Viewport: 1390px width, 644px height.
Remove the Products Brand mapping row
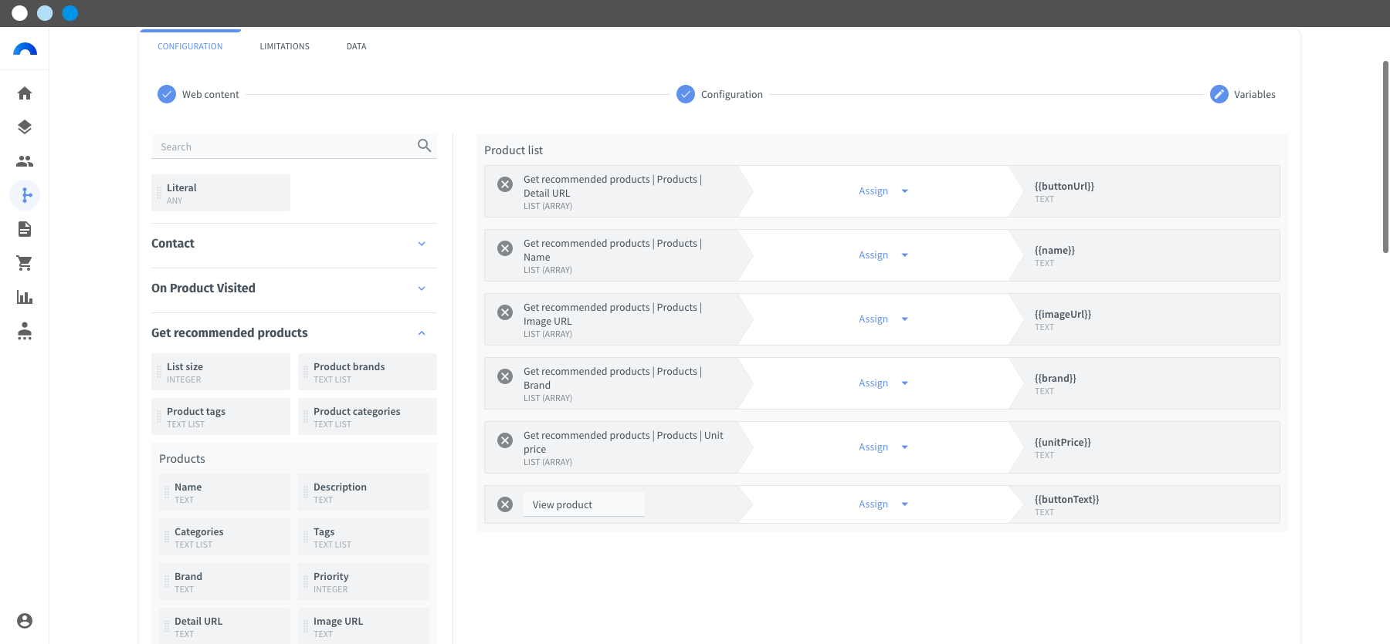[x=505, y=376]
